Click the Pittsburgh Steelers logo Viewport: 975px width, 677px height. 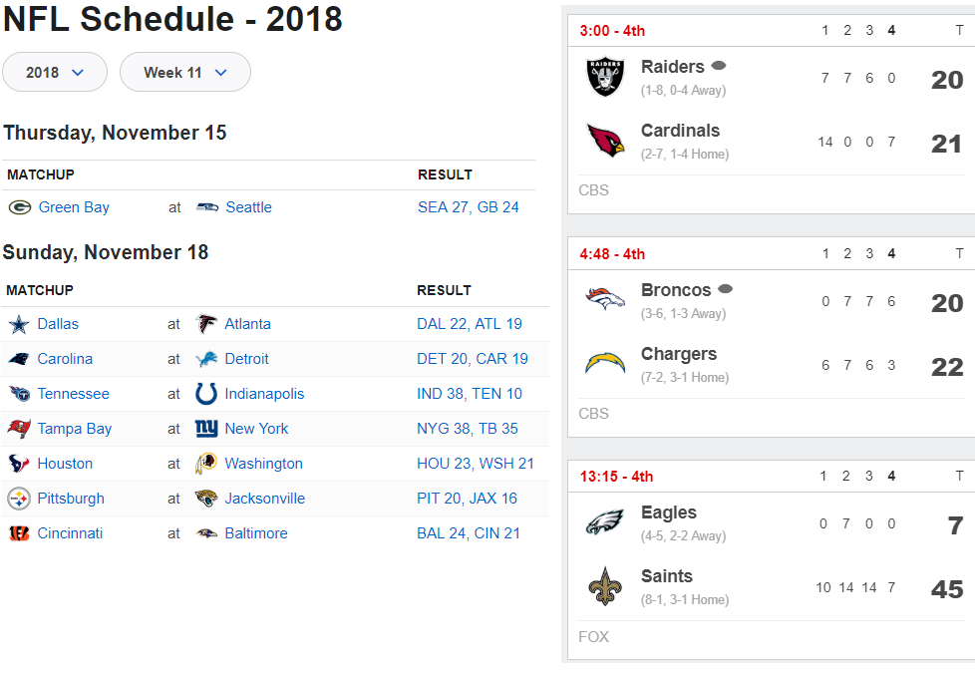(19, 499)
